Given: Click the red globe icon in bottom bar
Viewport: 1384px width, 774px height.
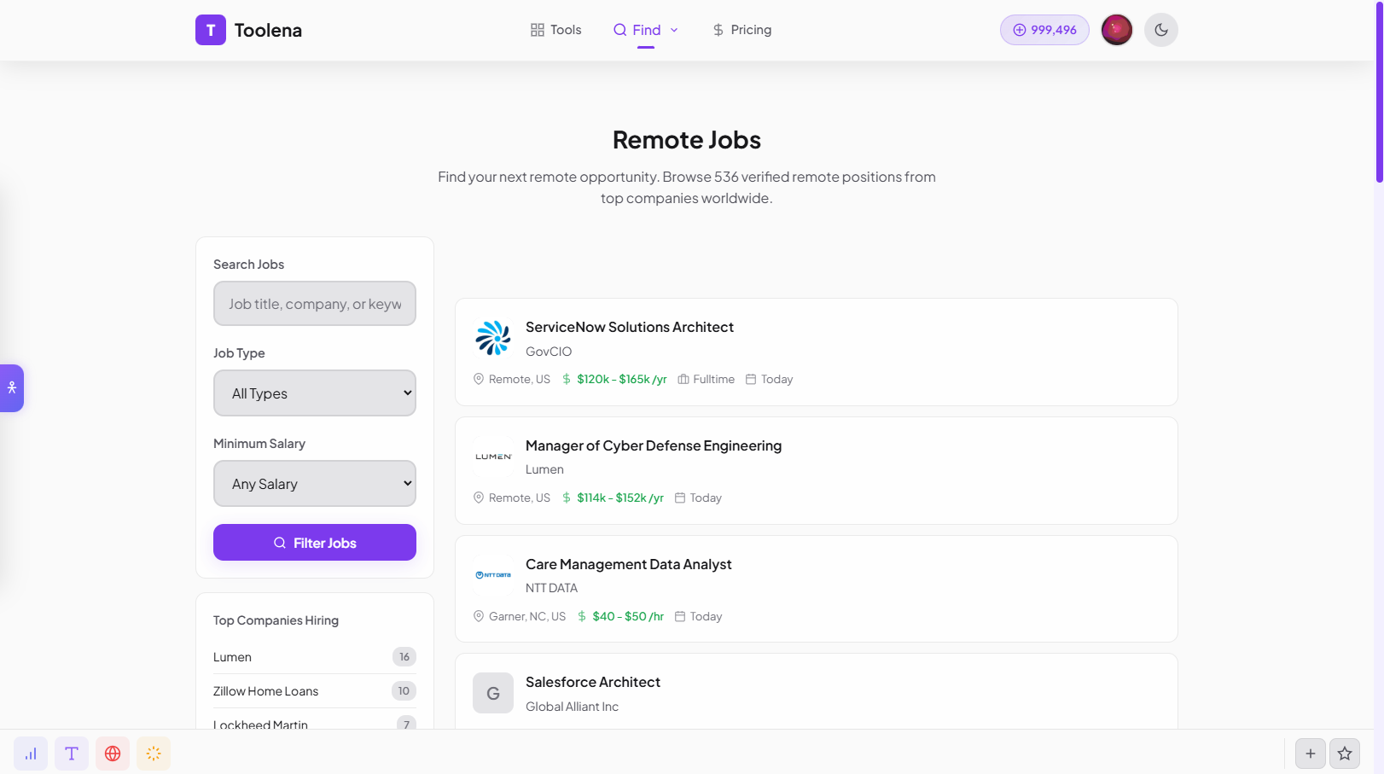Looking at the screenshot, I should tap(113, 754).
